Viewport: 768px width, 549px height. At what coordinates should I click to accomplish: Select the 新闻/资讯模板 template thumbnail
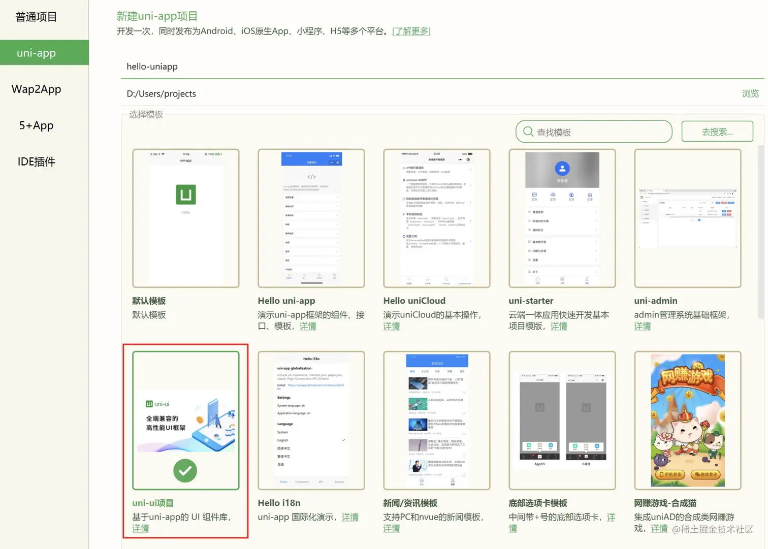pos(437,421)
